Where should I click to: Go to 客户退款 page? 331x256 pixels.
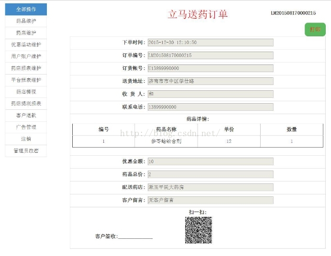26,116
